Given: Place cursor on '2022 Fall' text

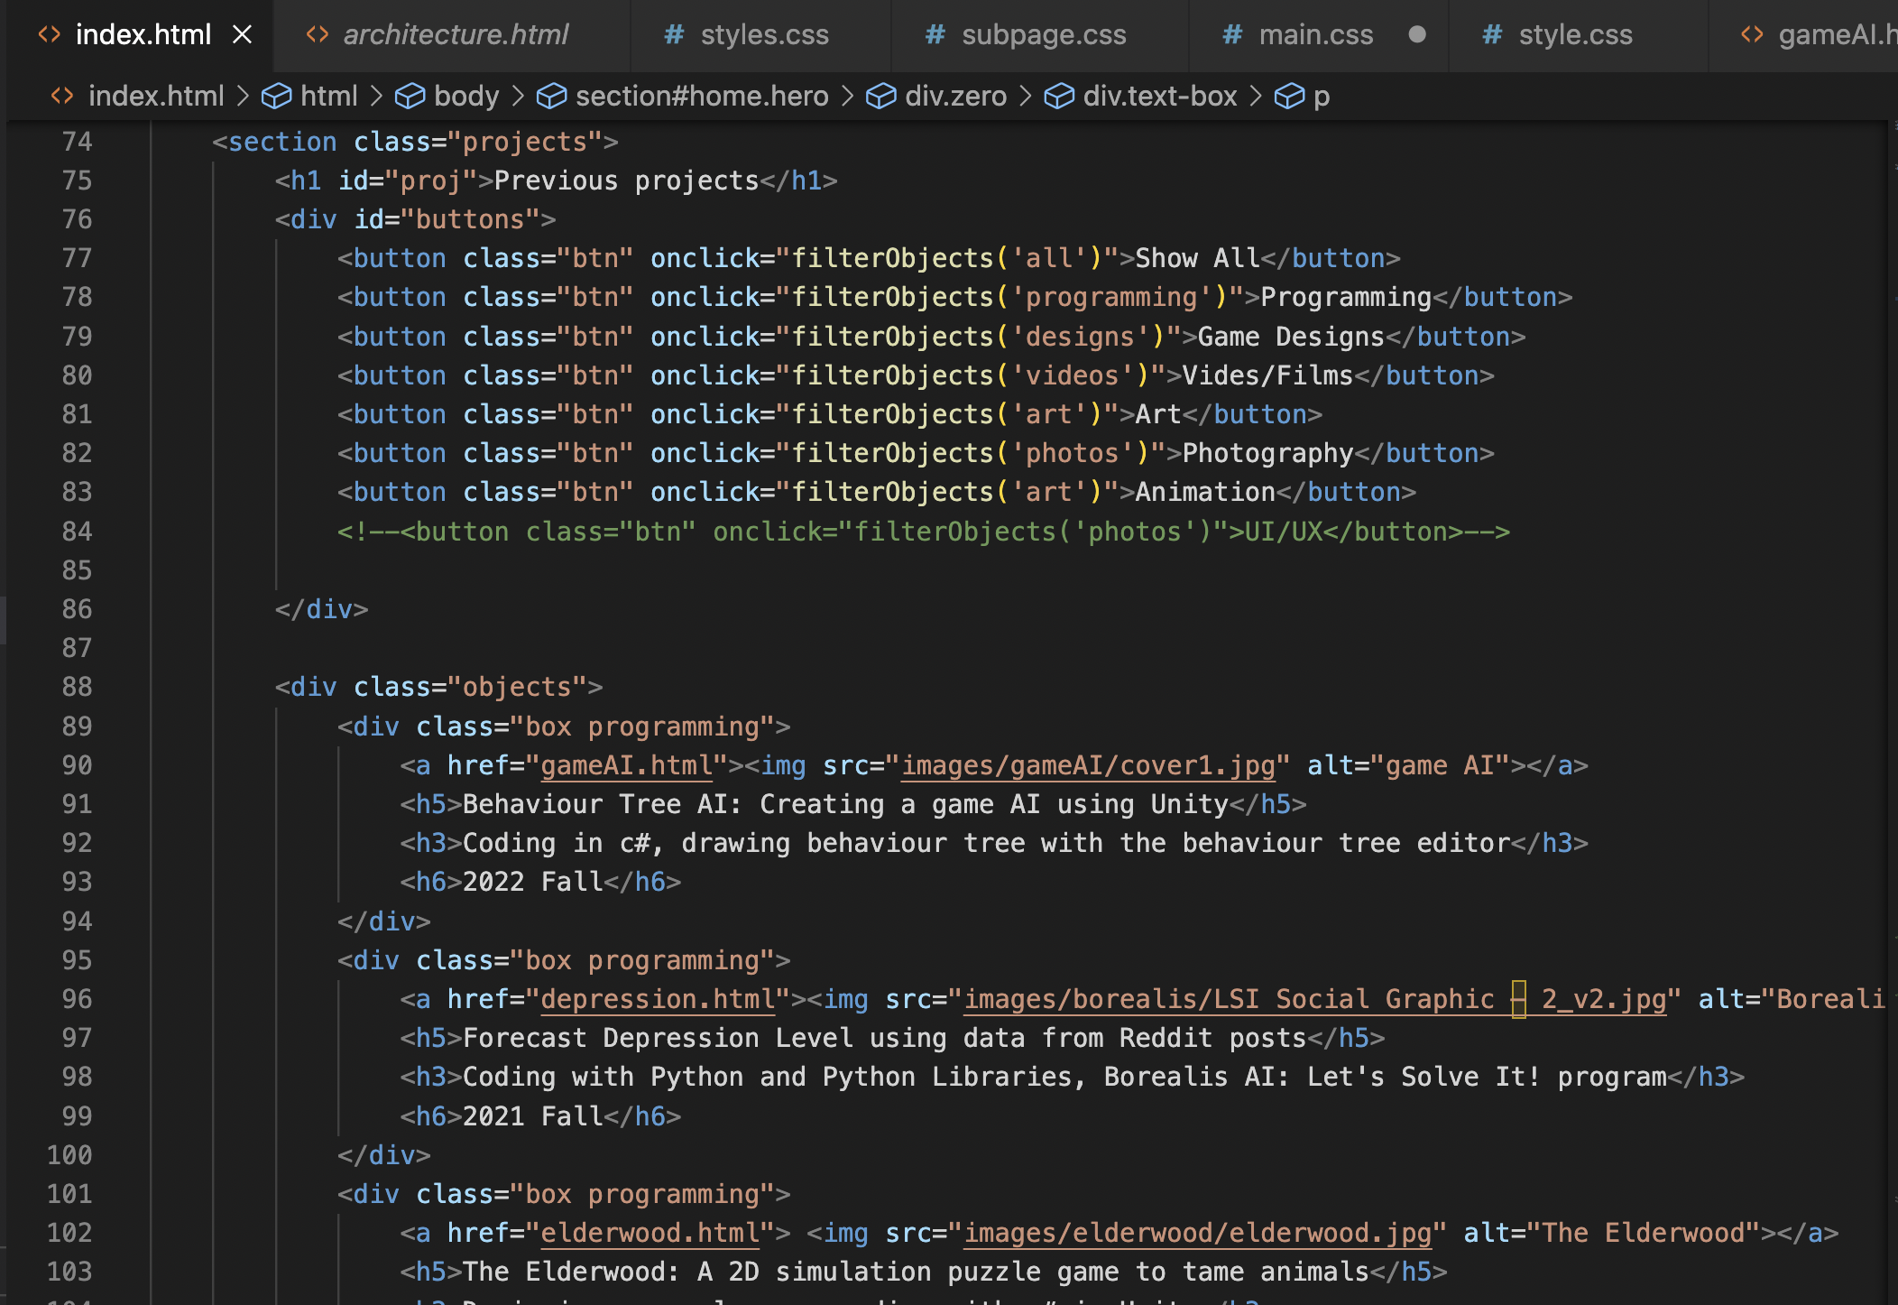Looking at the screenshot, I should 533,882.
